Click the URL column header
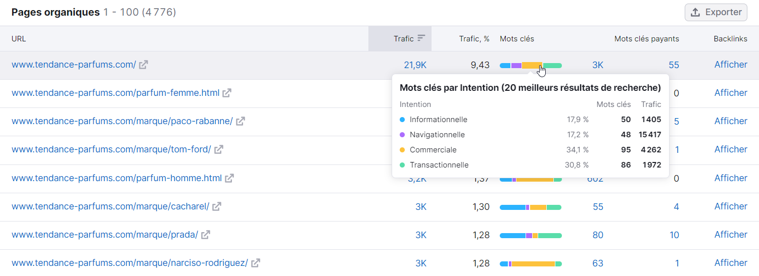The width and height of the screenshot is (759, 276). (19, 38)
